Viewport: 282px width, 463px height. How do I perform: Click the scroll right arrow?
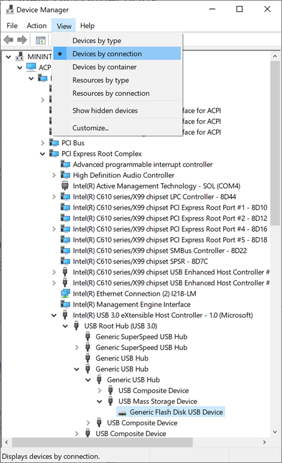tap(264, 442)
